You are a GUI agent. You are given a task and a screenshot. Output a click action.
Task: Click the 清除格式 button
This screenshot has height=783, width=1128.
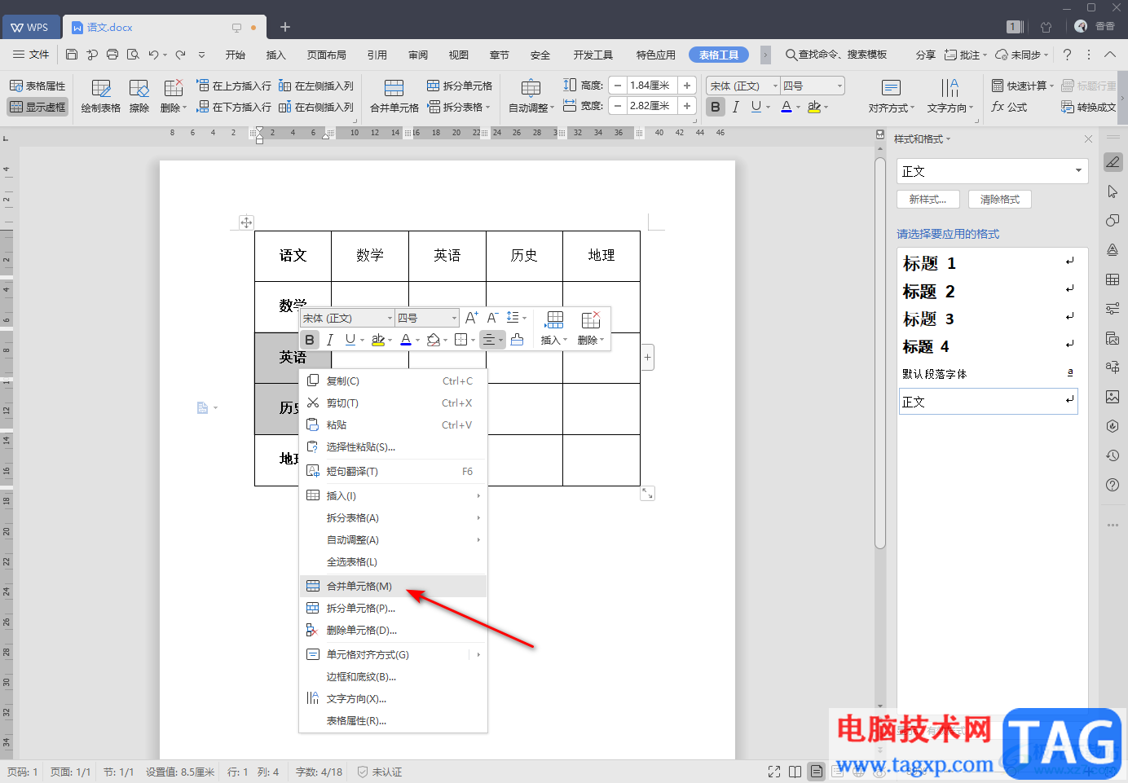pyautogui.click(x=999, y=200)
